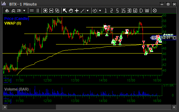The width and height of the screenshot is (179, 112).
Task: Select the vertical line tool
Action: pyautogui.click(x=38, y=11)
